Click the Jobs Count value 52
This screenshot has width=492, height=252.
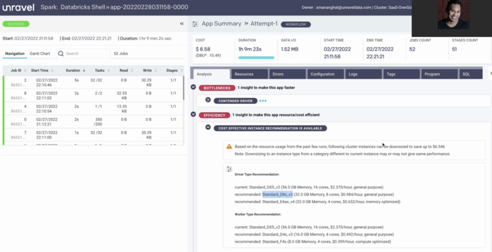[412, 49]
